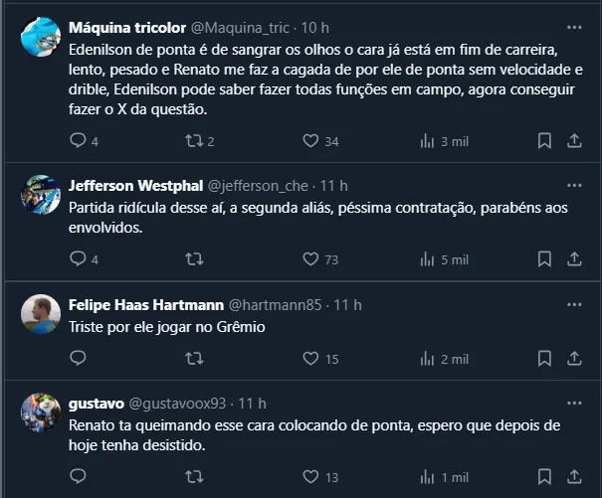Open more options on gustavo's tweet

574,404
